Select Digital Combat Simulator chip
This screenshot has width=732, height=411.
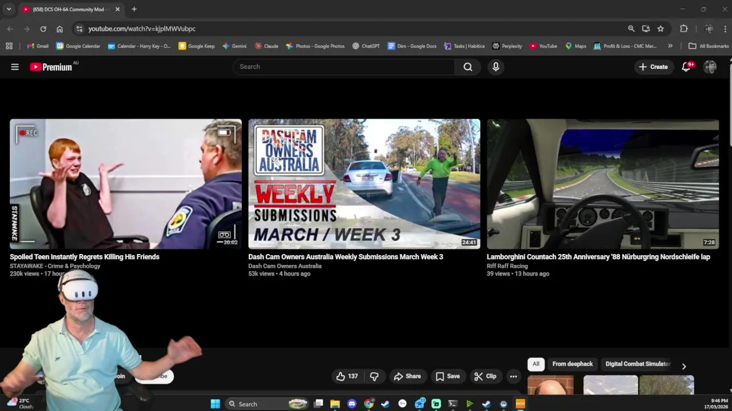click(x=637, y=364)
